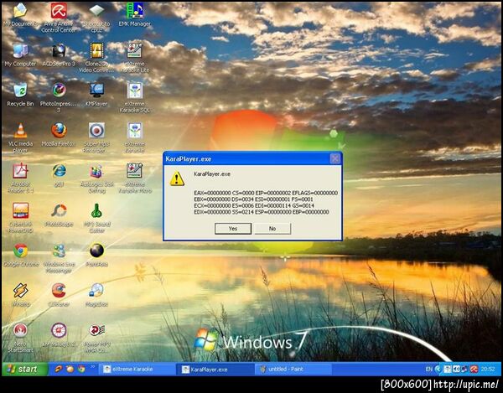Open My Documents desktop icon
This screenshot has height=393, width=503.
point(20,15)
